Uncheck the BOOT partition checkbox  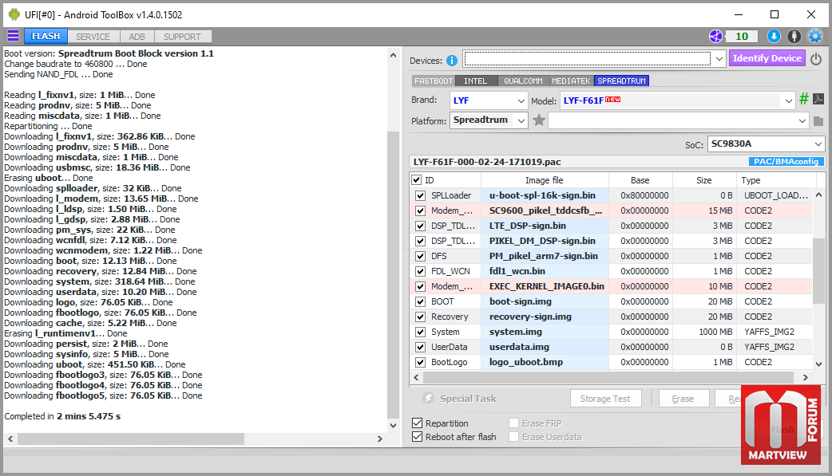pyautogui.click(x=420, y=301)
